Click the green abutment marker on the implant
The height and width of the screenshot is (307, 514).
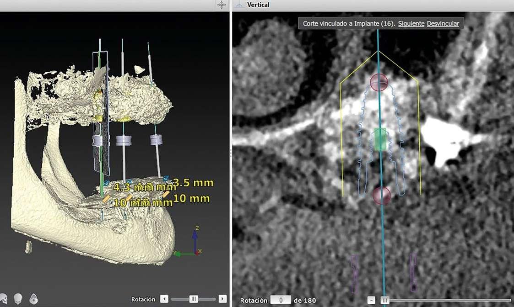pos(380,139)
